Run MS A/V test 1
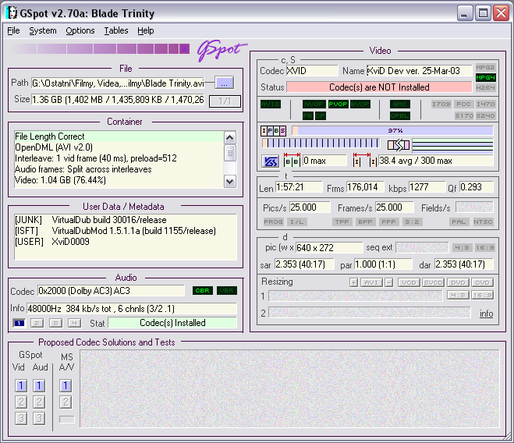This screenshot has width=514, height=443. [66, 385]
